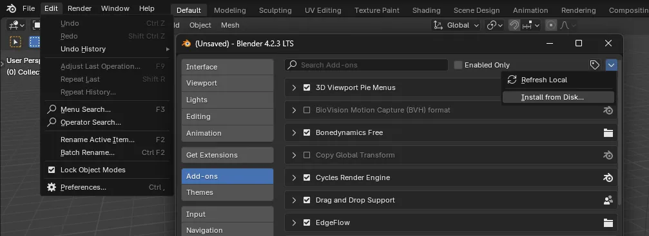Switch to the Modeling workspace tab
The height and width of the screenshot is (236, 649).
tap(229, 10)
